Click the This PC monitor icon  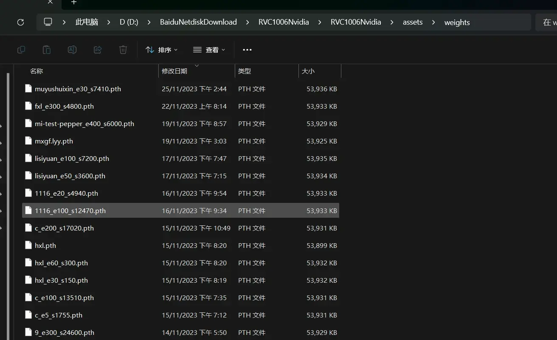[x=48, y=22]
